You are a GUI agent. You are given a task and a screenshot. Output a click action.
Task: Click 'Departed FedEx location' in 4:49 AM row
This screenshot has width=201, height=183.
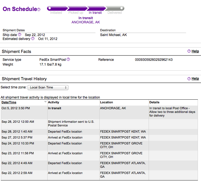(x=65, y=163)
